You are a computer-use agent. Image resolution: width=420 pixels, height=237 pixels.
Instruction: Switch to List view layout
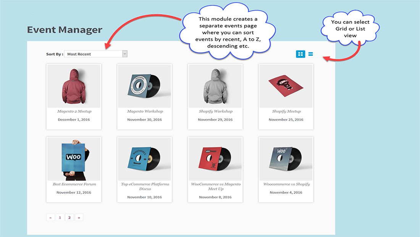click(310, 54)
